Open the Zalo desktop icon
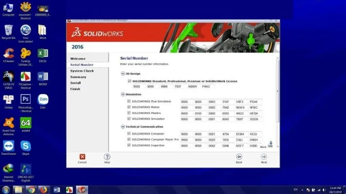 (x=43, y=102)
